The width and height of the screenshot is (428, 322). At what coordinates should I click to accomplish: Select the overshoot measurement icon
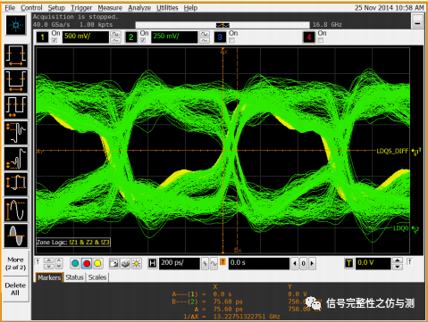(x=16, y=133)
